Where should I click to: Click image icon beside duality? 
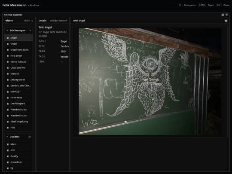8,156
